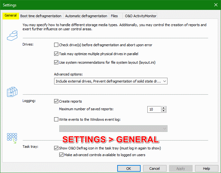Toggle Show O&O Defrag icon in task tray
Viewport: 221px width, 173px height.
pos(56,148)
